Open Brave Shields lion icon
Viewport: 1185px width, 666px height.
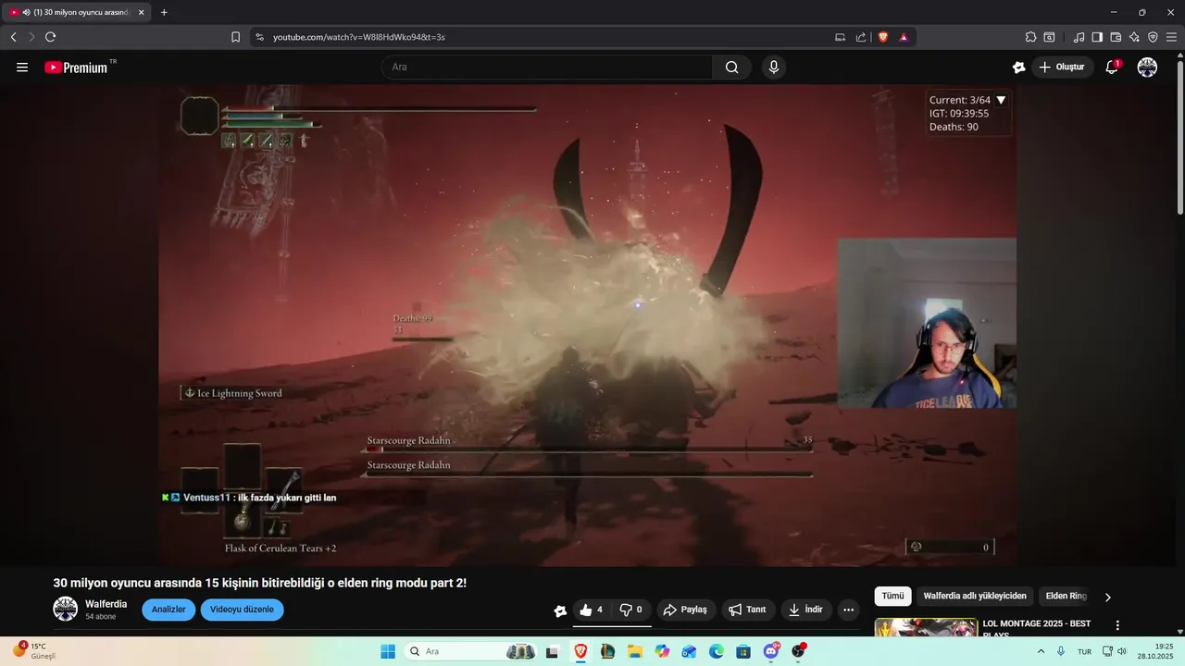(x=883, y=37)
